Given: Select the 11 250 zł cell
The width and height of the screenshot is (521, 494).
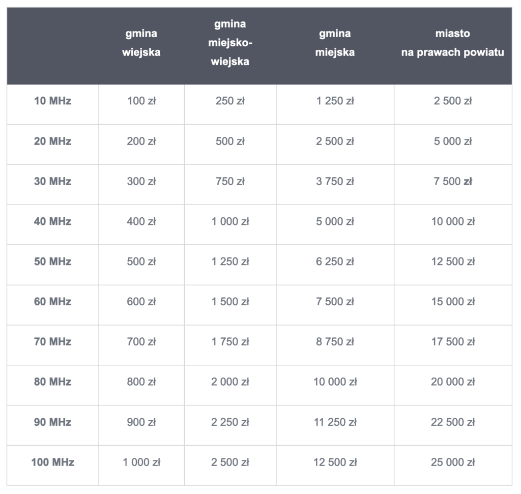Looking at the screenshot, I should click(x=335, y=422).
